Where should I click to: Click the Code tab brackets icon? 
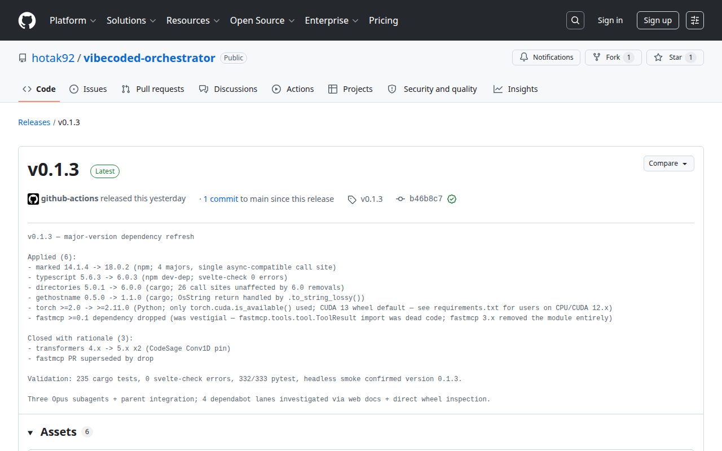27,89
